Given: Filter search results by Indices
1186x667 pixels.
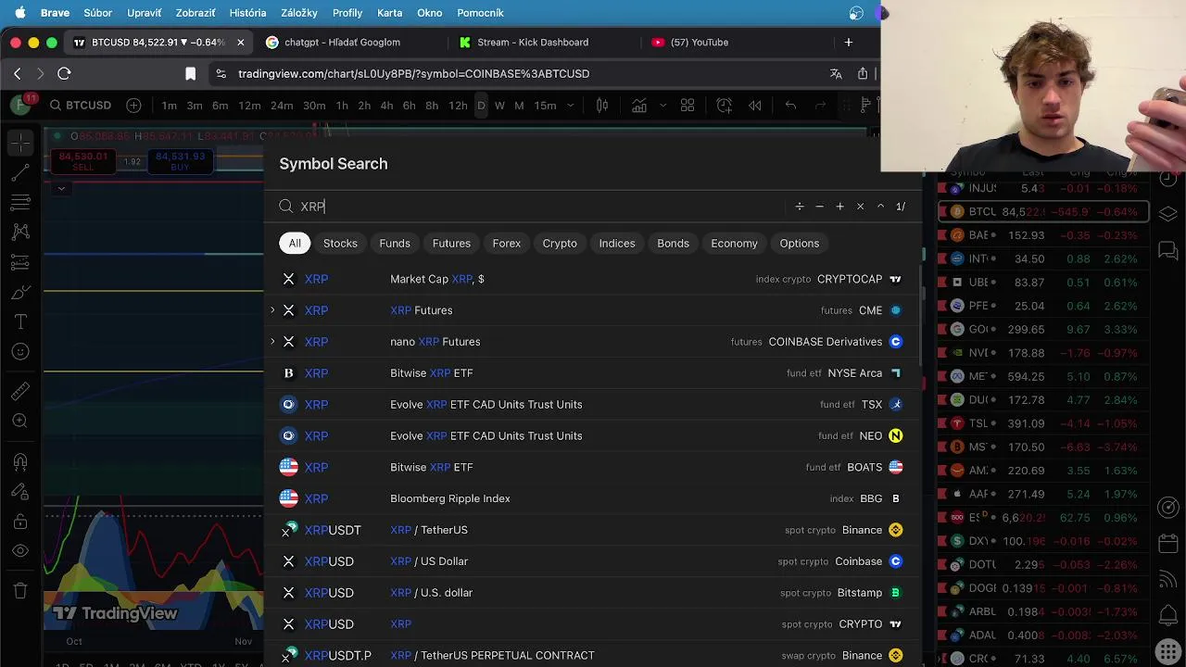Looking at the screenshot, I should 617,244.
